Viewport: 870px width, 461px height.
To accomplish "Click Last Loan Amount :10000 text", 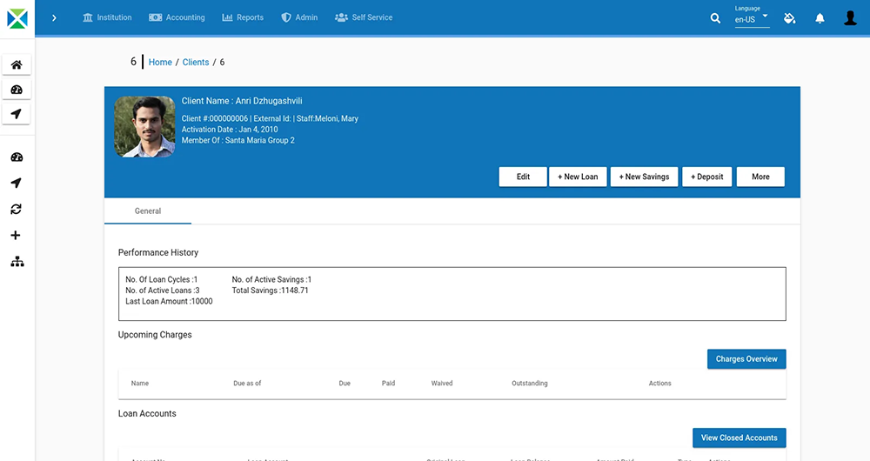I will coord(169,301).
